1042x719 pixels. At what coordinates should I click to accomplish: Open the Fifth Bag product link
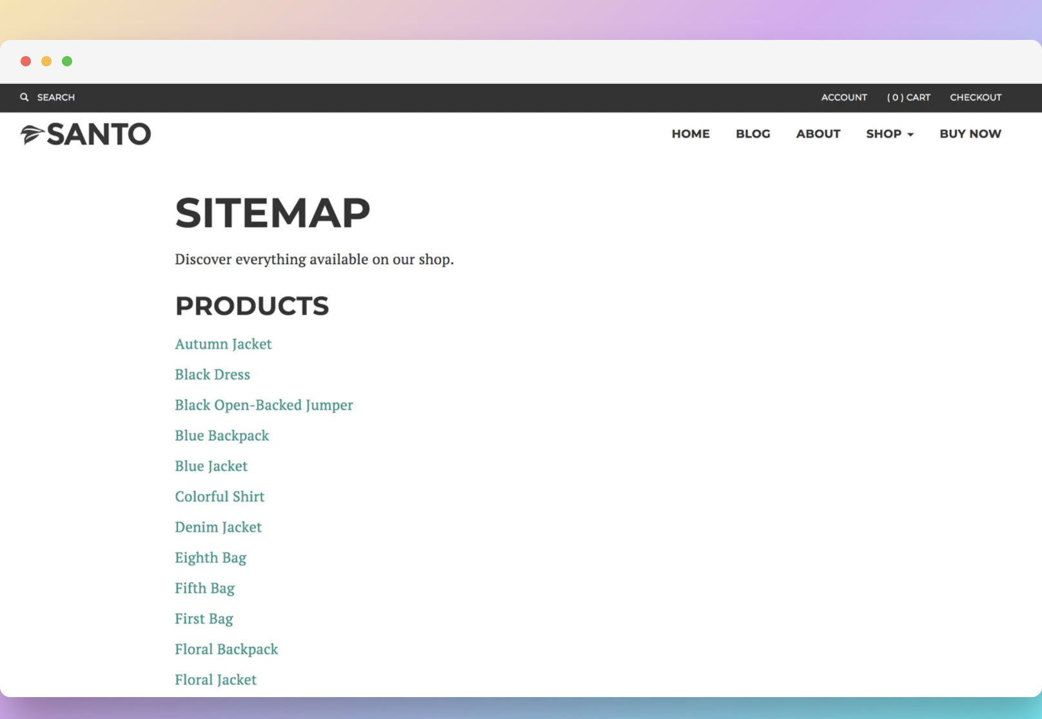204,588
